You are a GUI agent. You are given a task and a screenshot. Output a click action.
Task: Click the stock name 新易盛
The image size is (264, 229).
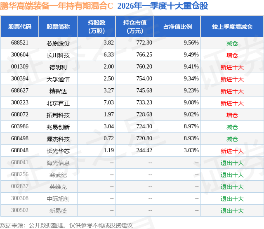58,211
